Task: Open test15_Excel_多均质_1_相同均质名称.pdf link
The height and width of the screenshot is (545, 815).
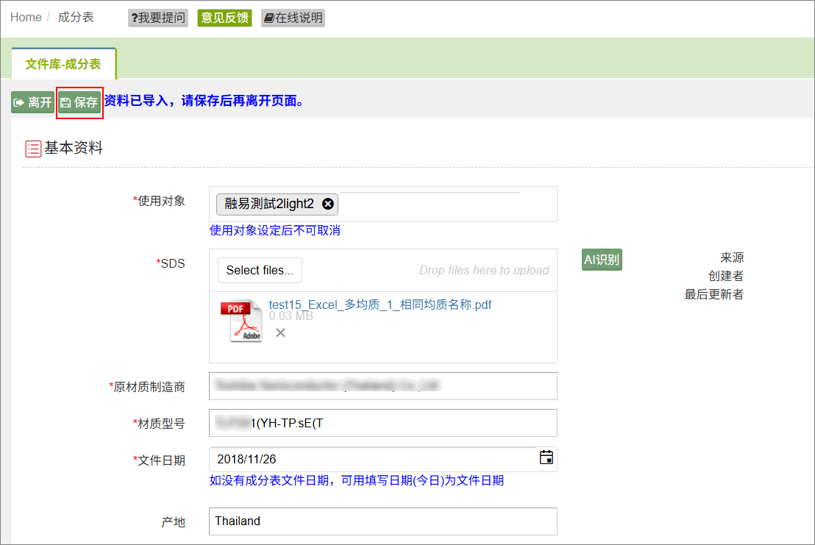Action: [x=380, y=304]
